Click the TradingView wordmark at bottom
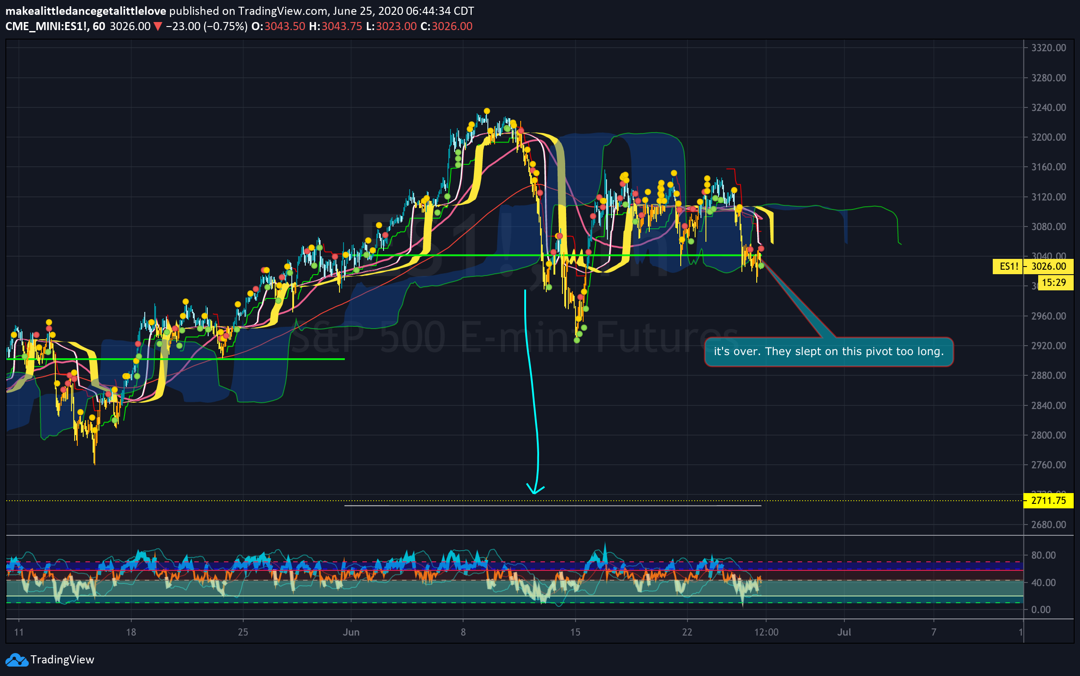 click(62, 660)
